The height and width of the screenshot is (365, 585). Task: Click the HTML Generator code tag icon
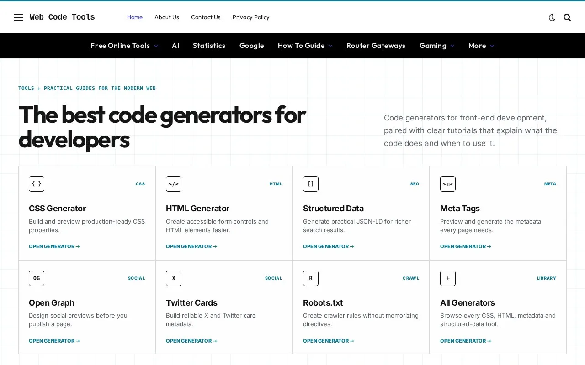(174, 184)
